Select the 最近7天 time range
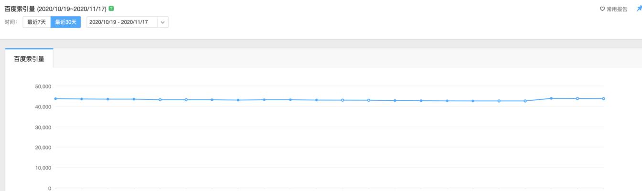This screenshot has width=642, height=191. click(x=37, y=22)
